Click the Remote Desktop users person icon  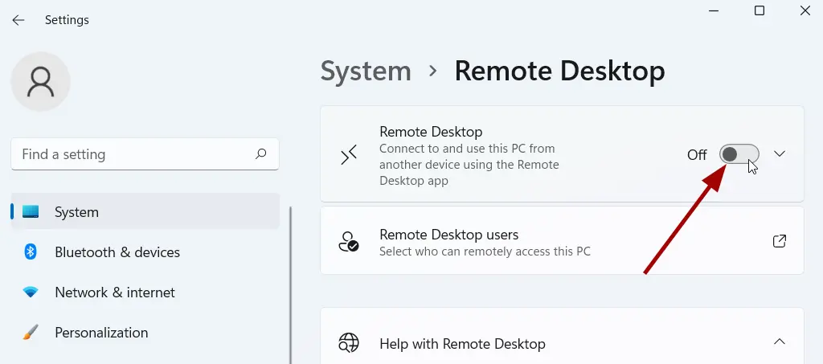click(349, 241)
